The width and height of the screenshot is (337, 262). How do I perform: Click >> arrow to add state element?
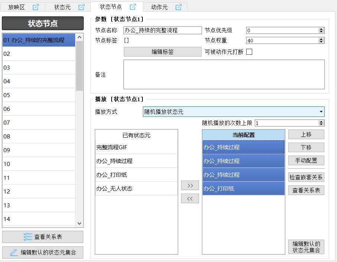tap(190, 185)
